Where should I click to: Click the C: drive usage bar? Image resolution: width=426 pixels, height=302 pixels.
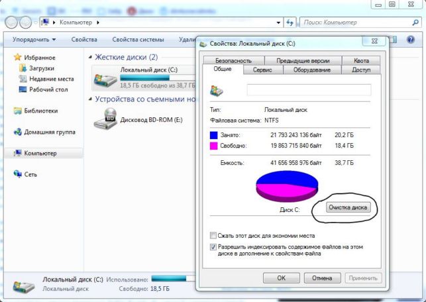tap(158, 78)
